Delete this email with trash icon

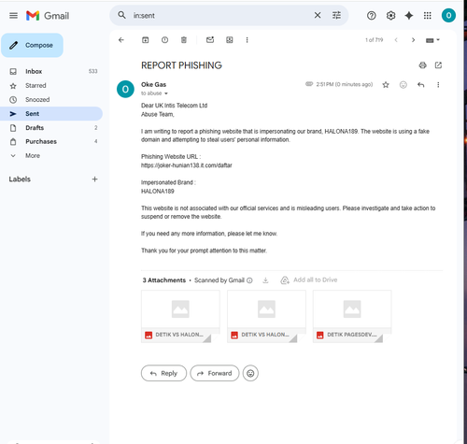184,40
